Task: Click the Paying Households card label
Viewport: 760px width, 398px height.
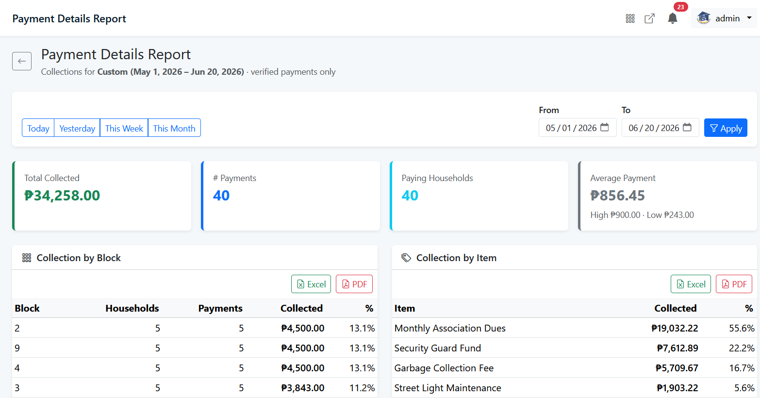Action: click(437, 178)
